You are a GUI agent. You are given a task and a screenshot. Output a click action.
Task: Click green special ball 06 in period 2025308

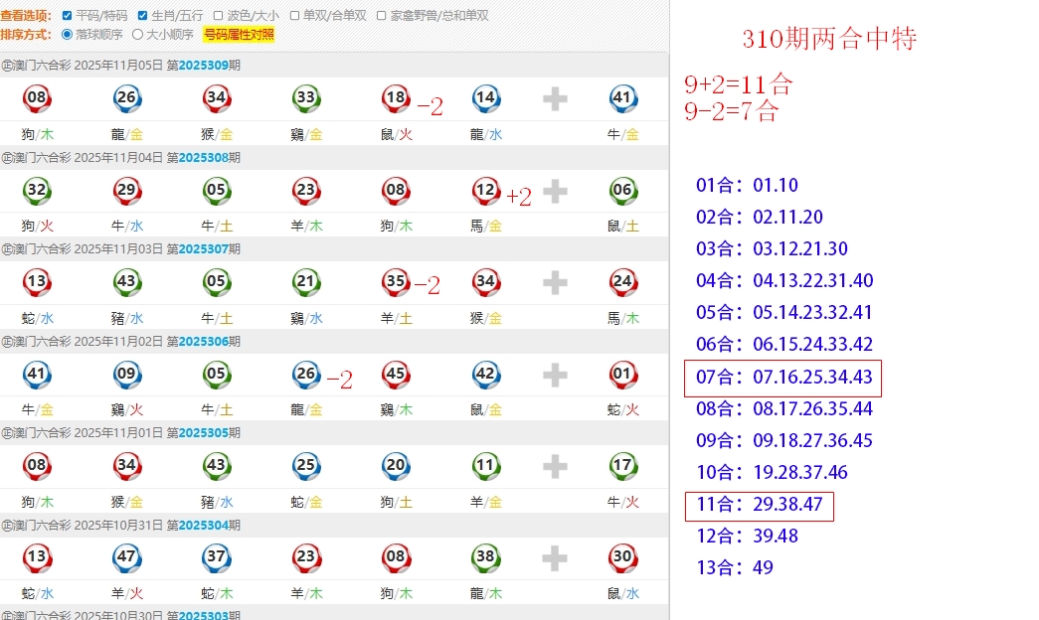pyautogui.click(x=622, y=191)
